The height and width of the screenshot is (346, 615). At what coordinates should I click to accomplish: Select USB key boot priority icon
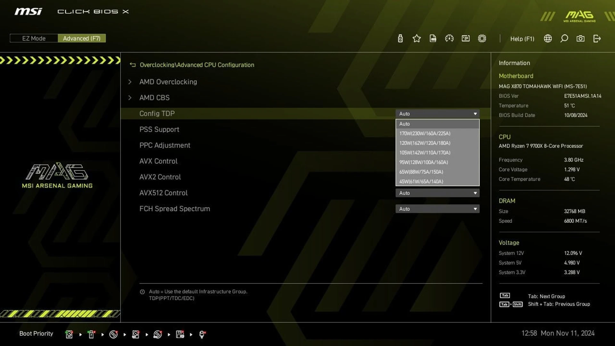(91, 334)
